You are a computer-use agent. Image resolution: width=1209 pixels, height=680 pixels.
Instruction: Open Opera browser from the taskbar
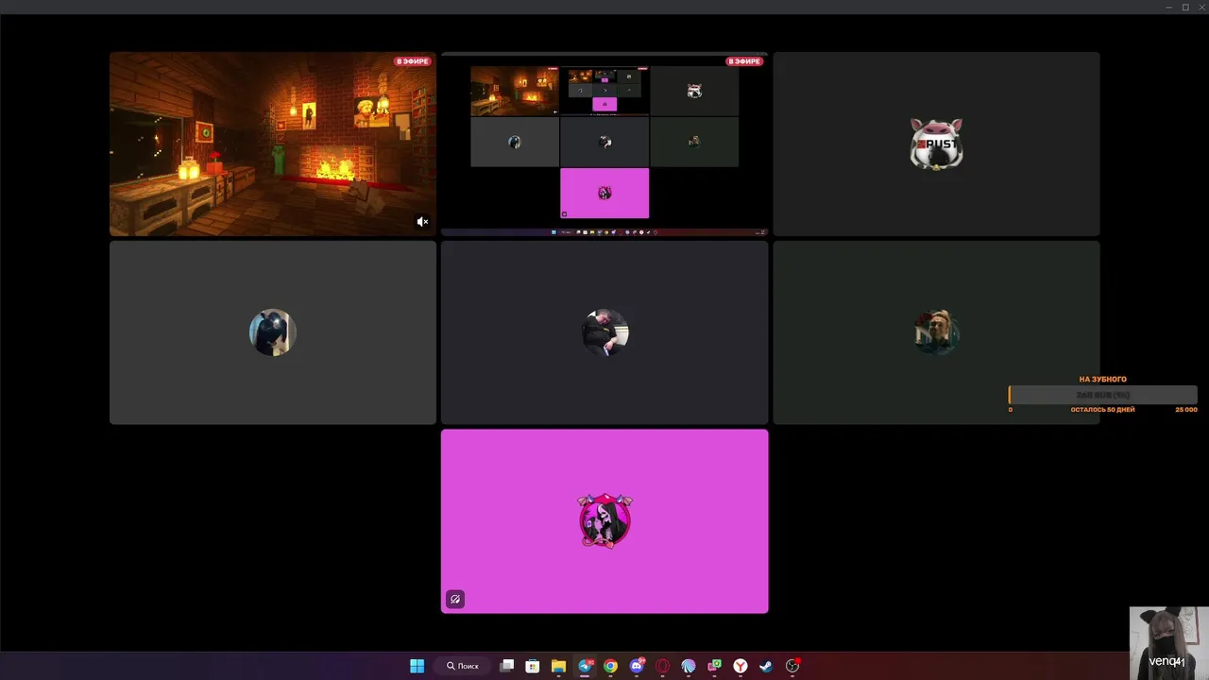(x=662, y=666)
